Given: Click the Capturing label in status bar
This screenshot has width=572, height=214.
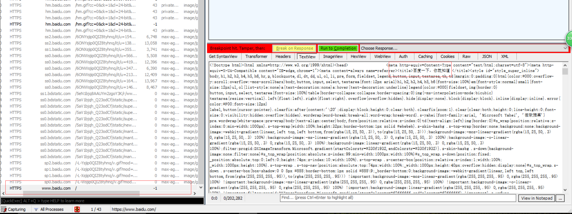Looking at the screenshot, I should point(17,209).
